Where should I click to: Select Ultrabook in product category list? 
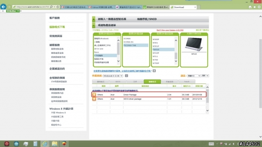coord(102,38)
